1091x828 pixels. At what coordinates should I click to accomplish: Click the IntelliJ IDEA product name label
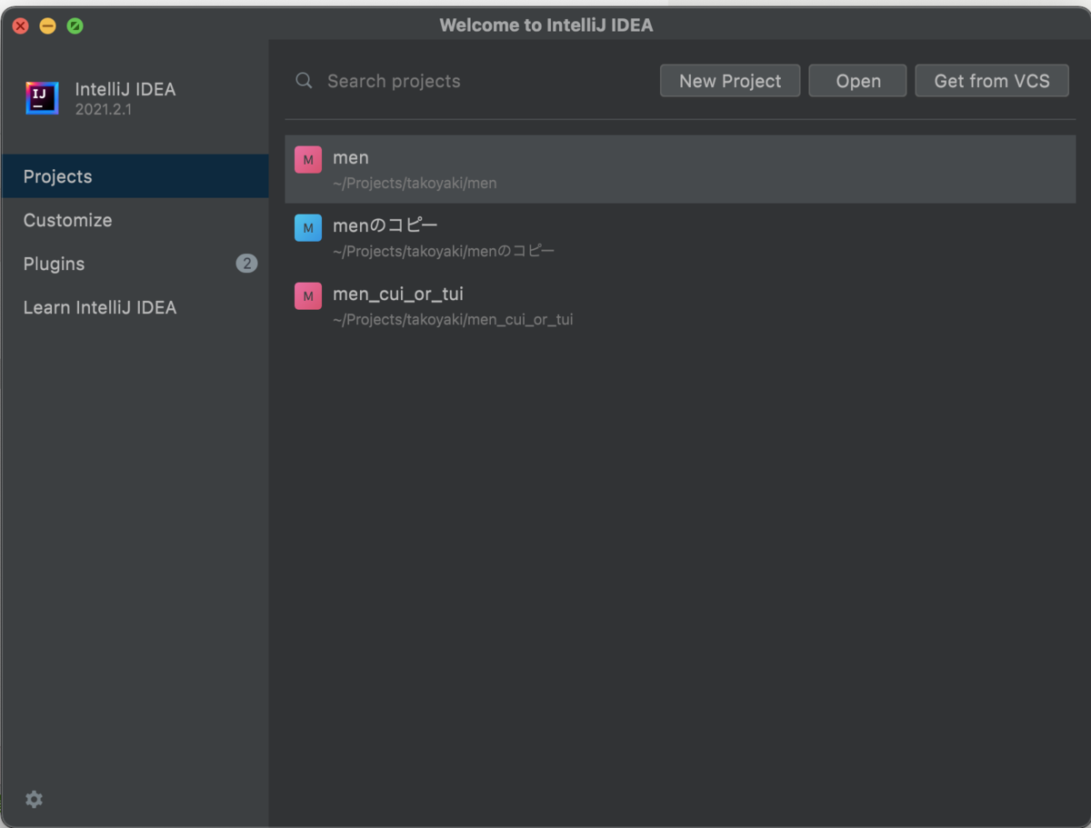[125, 89]
